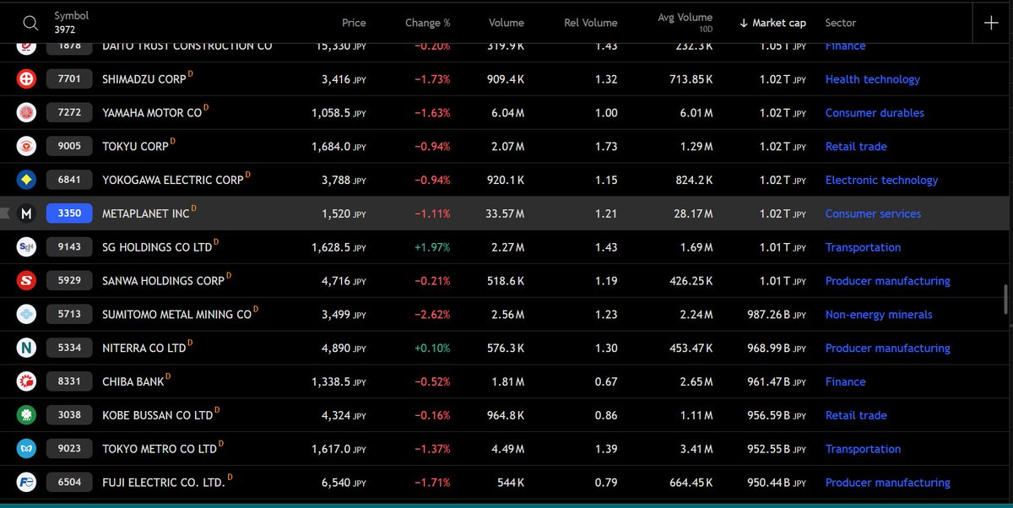Open Fuji Electric Producer manufacturing link
1013x508 pixels.
pyautogui.click(x=887, y=484)
